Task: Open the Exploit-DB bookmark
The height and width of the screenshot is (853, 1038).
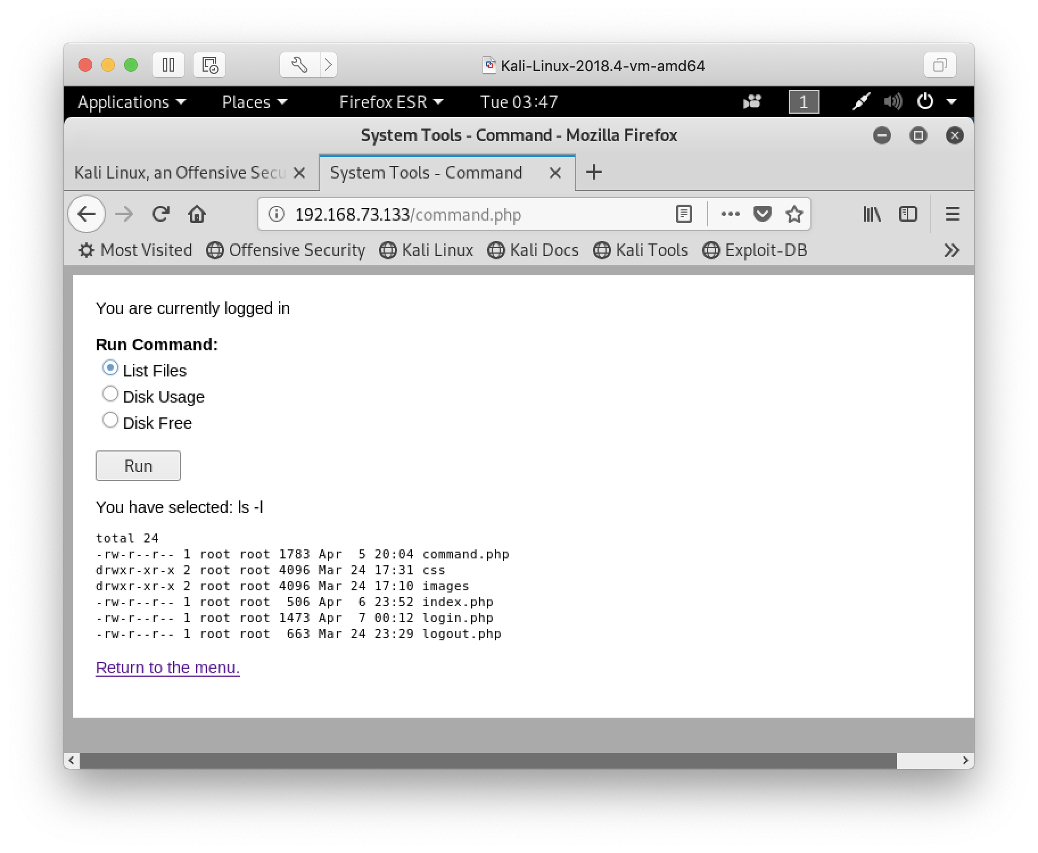Action: click(x=755, y=250)
